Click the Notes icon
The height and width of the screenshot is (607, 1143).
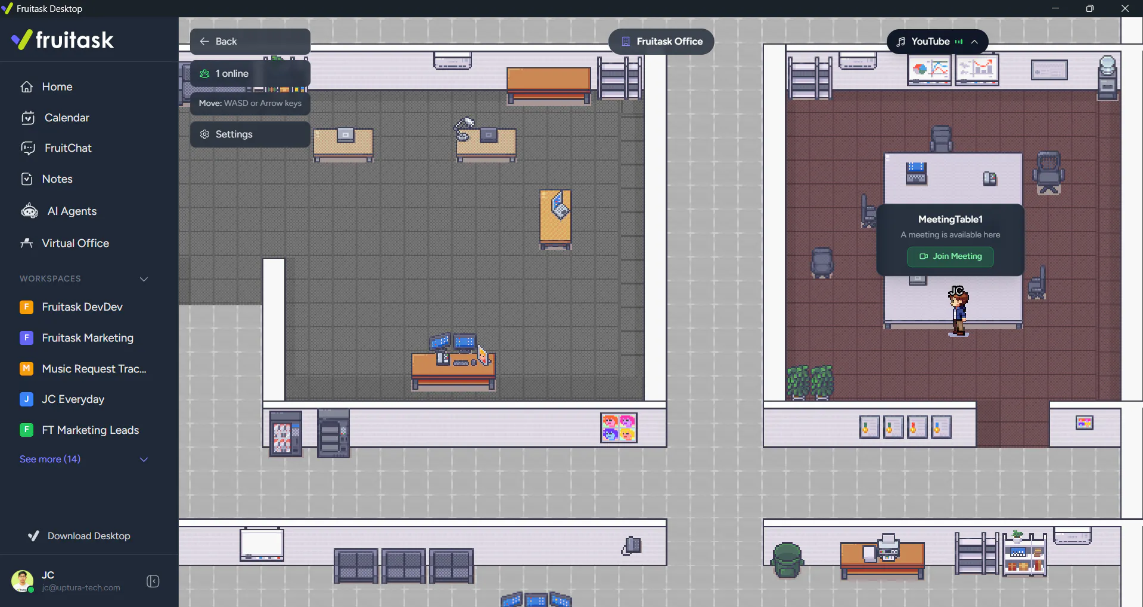coord(27,179)
